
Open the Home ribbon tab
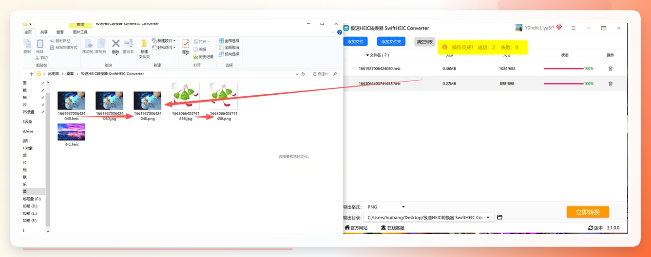28,32
